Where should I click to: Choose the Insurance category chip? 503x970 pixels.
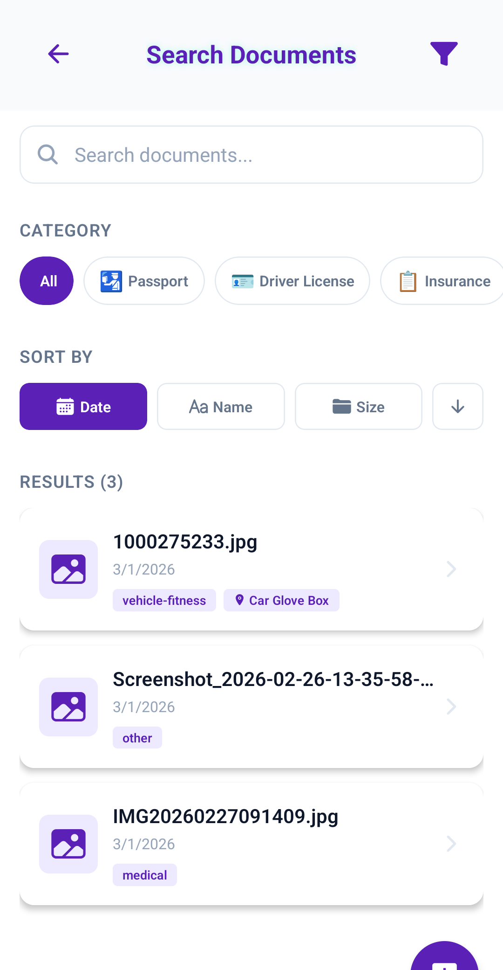[442, 281]
